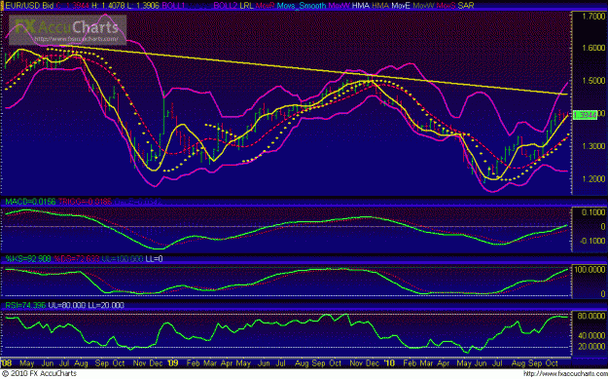The image size is (608, 379).
Task: Click the LL=20.000 RSI limit
Action: point(106,306)
